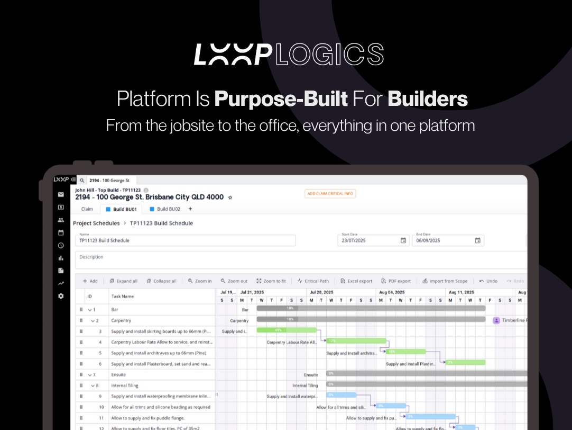Star the 100 George St project
Viewport: 572px width, 430px height.
tap(230, 198)
